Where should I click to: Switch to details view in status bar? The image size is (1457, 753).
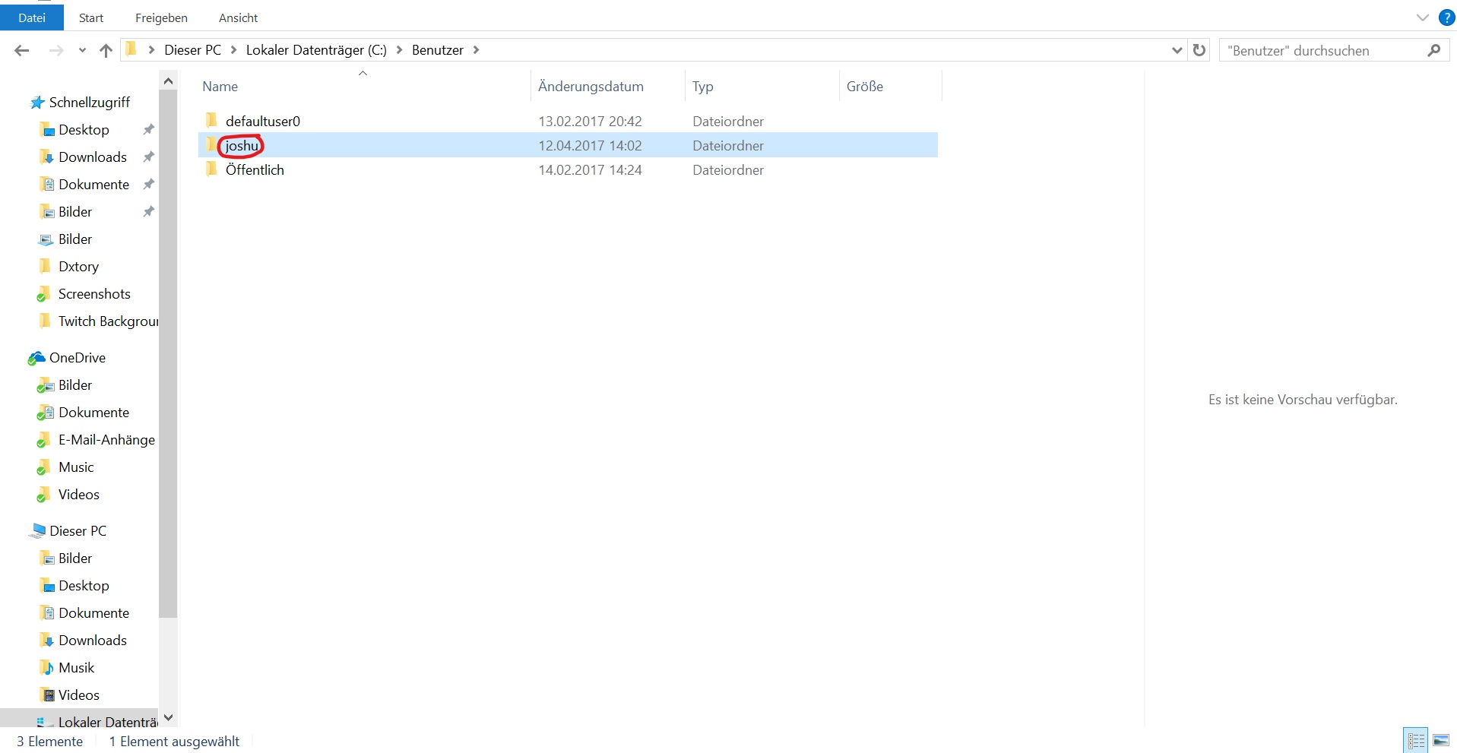tap(1416, 740)
